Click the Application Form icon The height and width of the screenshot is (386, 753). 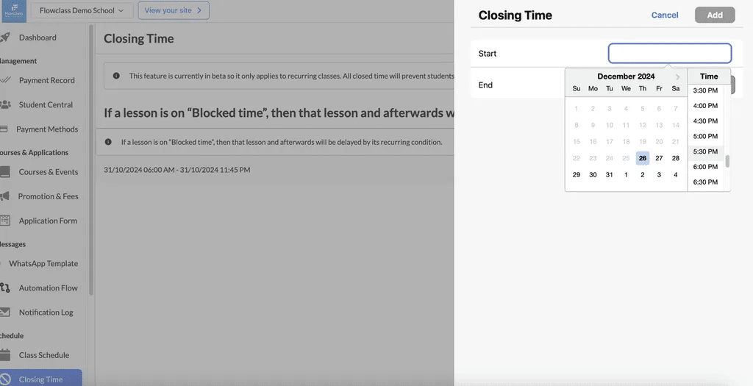(x=5, y=221)
